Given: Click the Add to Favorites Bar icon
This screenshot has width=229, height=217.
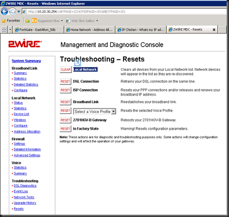Looking at the screenshot, I should (x=28, y=21).
